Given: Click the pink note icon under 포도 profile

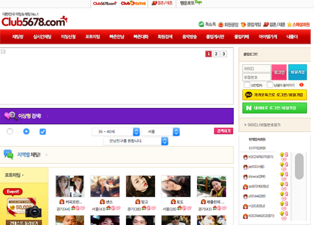Looking at the screenshot, I should pyautogui.click(x=184, y=208).
